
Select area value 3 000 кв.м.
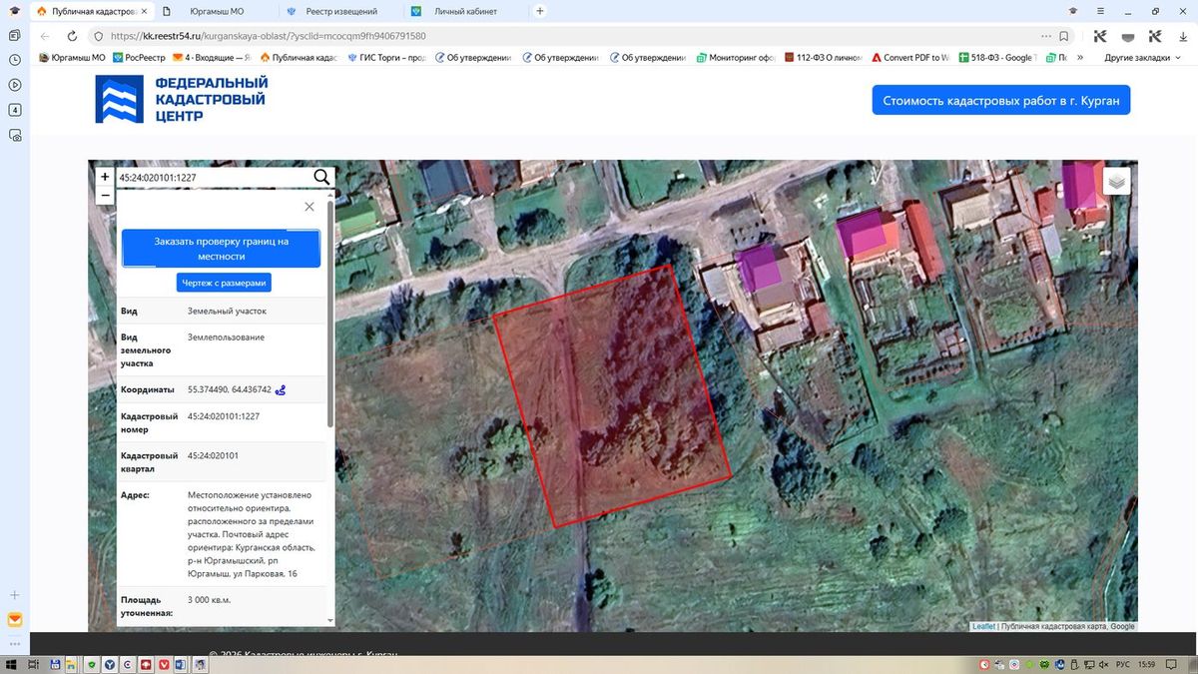click(209, 600)
